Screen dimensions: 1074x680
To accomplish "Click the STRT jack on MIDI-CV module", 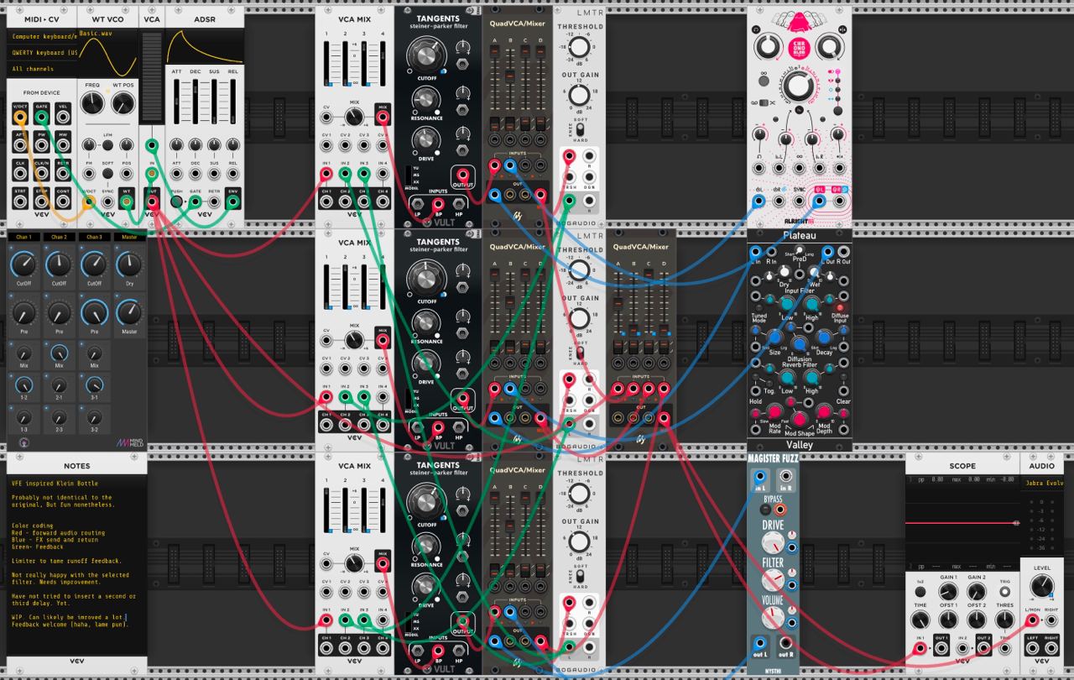I will 19,201.
